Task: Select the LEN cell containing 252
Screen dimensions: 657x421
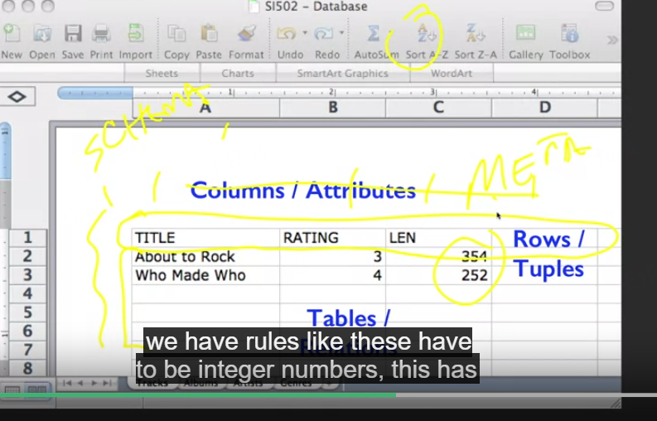Action: tap(438, 275)
